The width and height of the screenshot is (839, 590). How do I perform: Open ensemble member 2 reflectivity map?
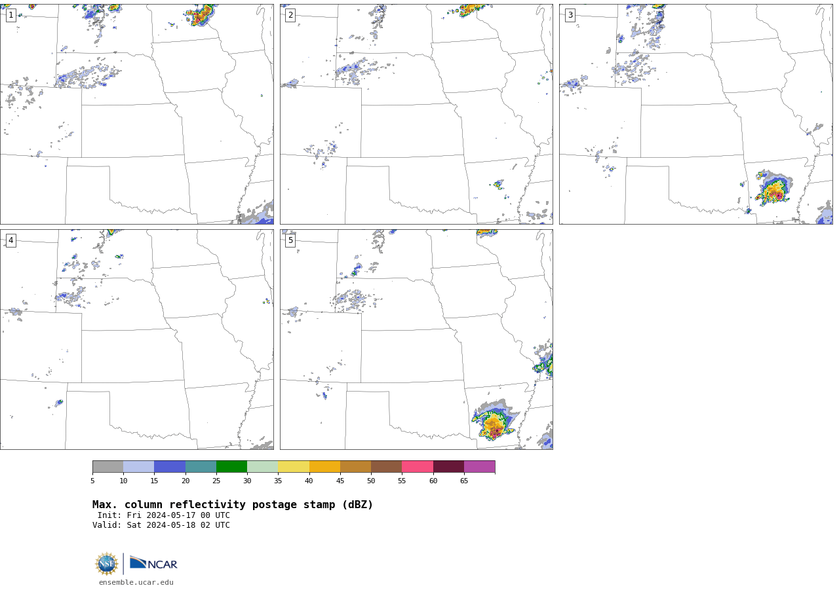(x=416, y=114)
